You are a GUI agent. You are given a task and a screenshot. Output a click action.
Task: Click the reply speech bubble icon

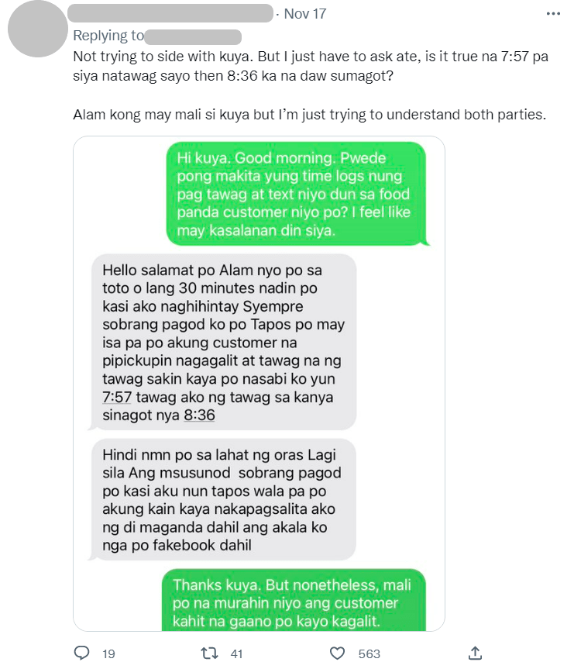[x=82, y=653]
